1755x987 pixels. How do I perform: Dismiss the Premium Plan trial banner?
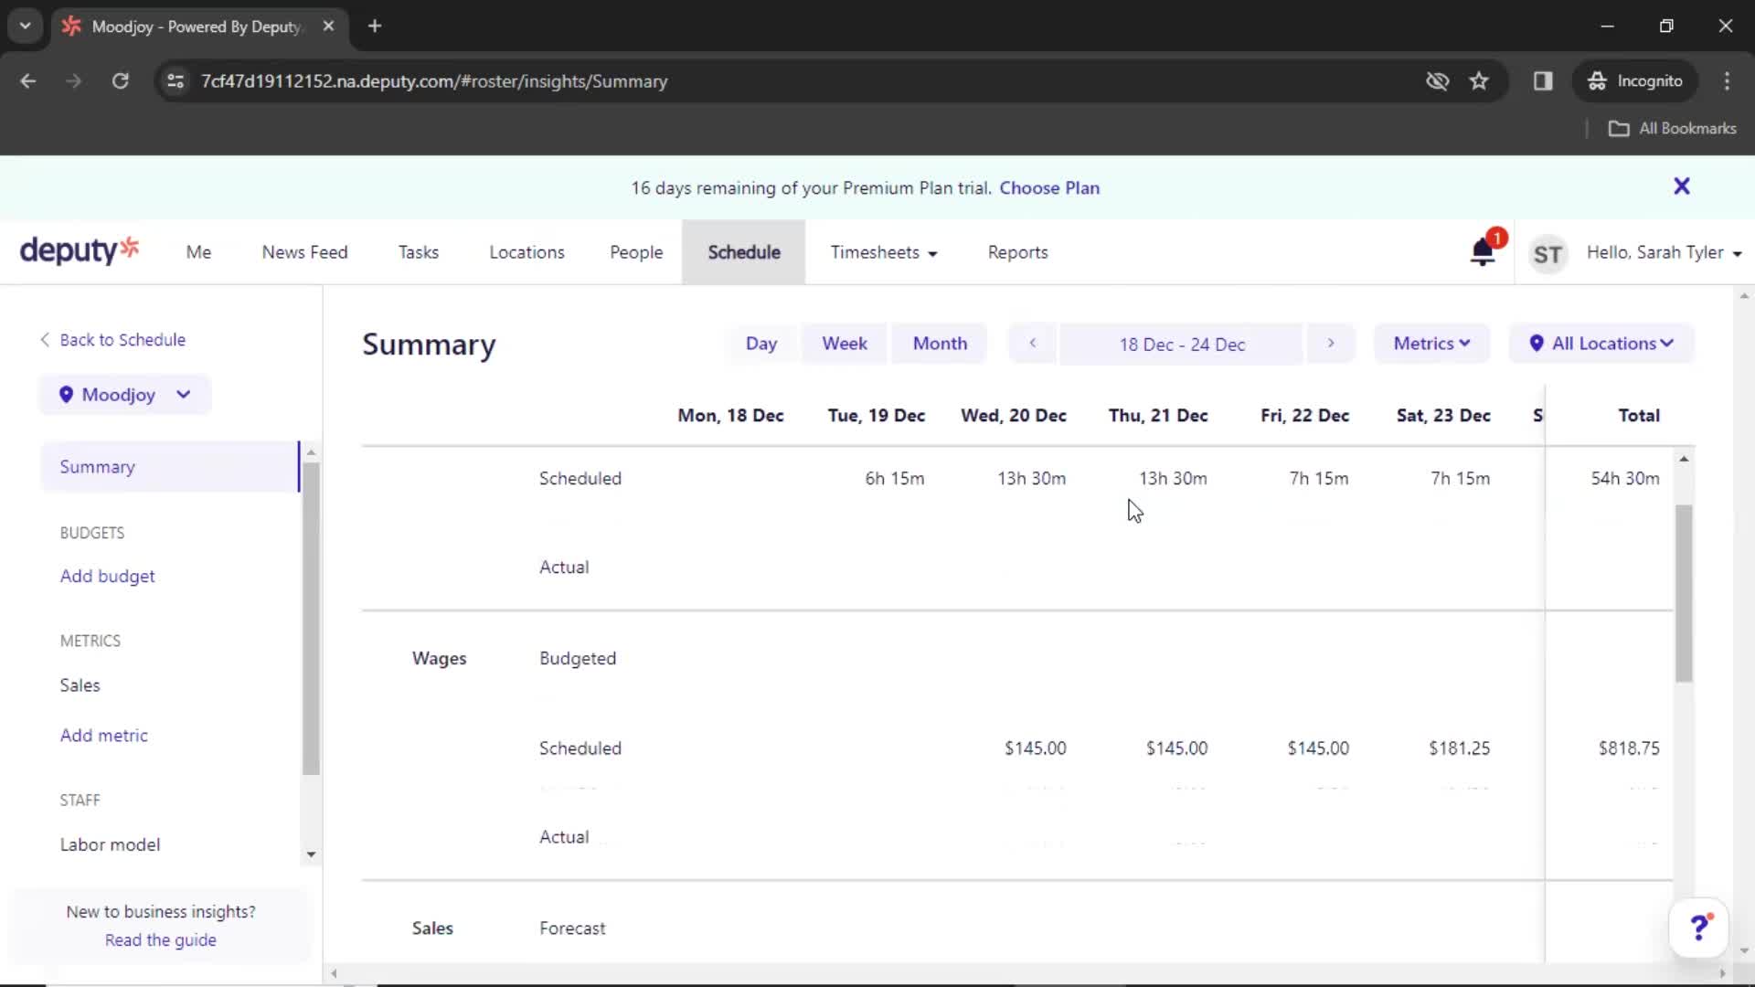pyautogui.click(x=1682, y=186)
